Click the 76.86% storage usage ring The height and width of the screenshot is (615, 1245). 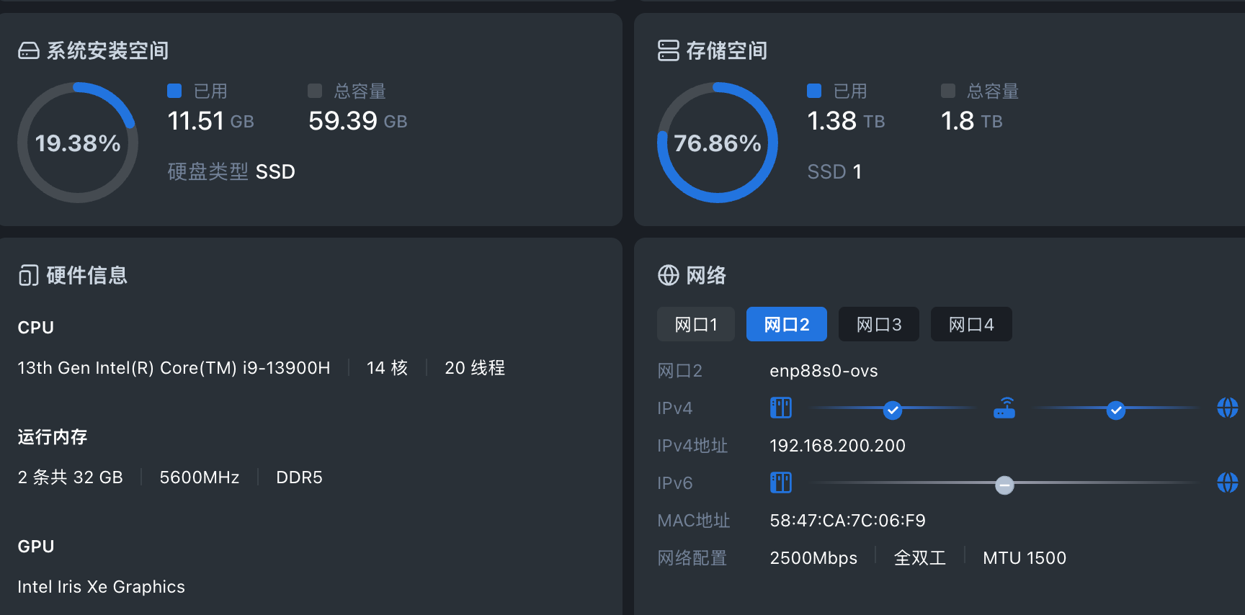pyautogui.click(x=718, y=143)
